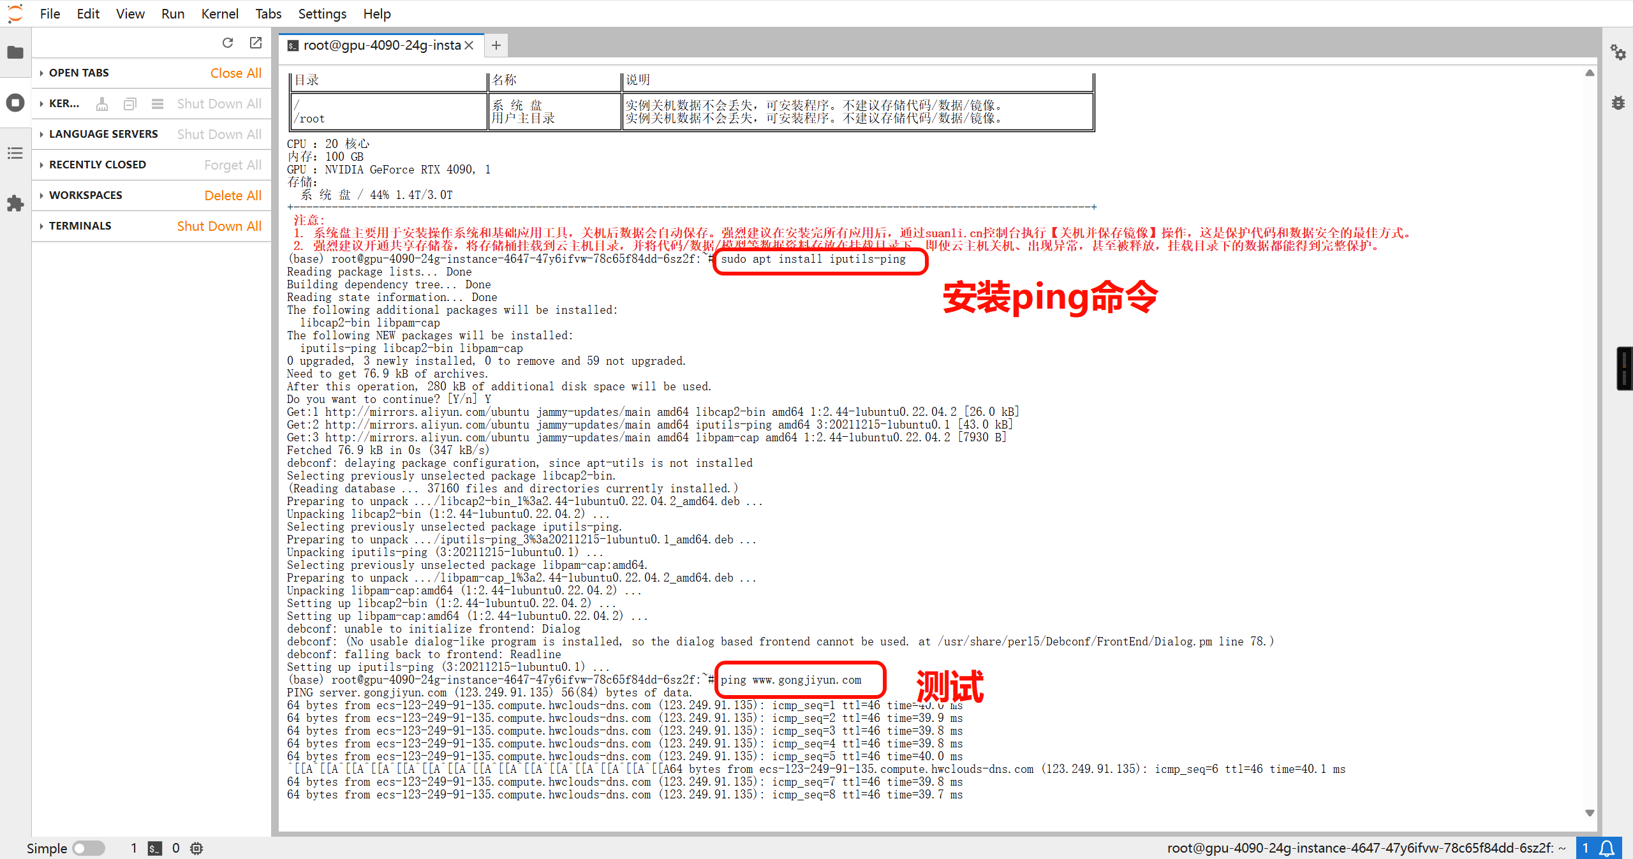Open the Kernel menu
1633x859 pixels.
[219, 13]
